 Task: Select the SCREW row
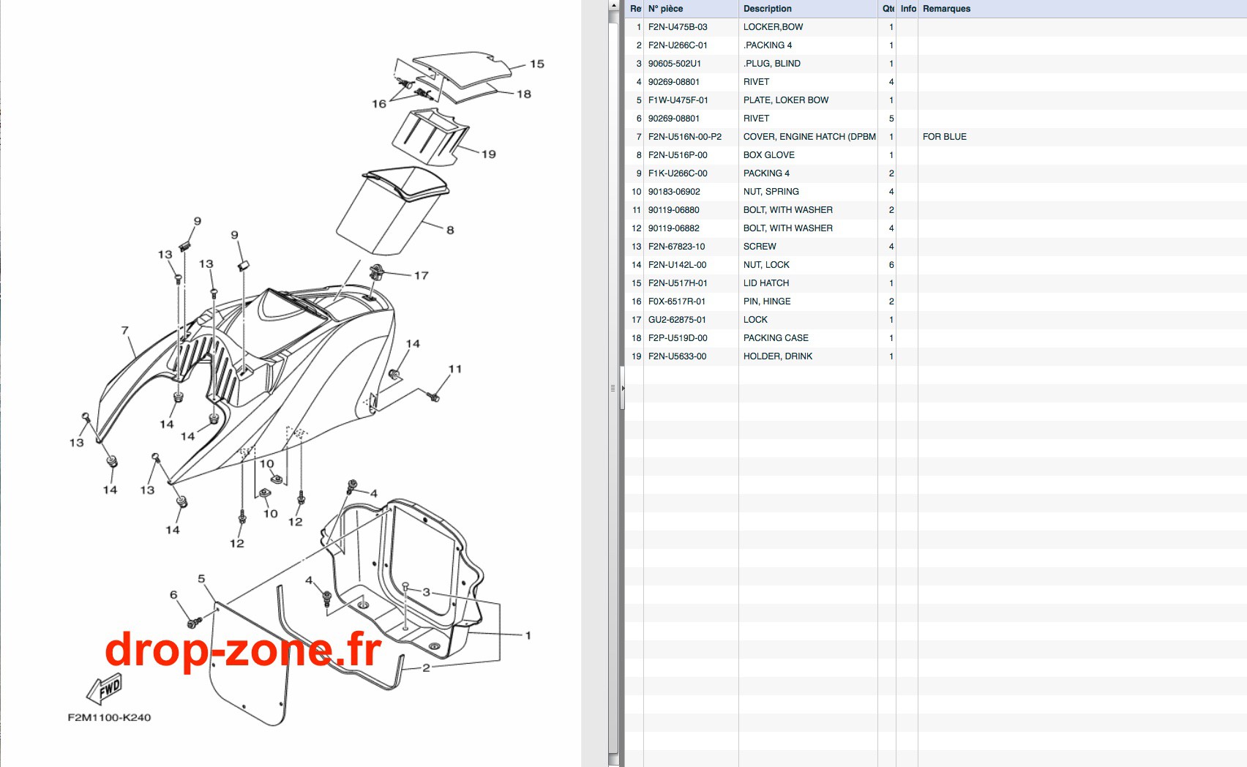point(936,247)
